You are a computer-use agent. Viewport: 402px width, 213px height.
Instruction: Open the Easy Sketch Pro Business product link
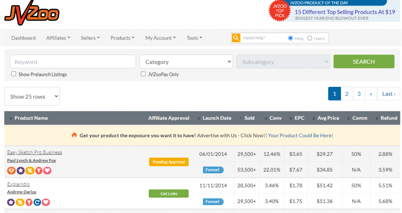tap(35, 152)
